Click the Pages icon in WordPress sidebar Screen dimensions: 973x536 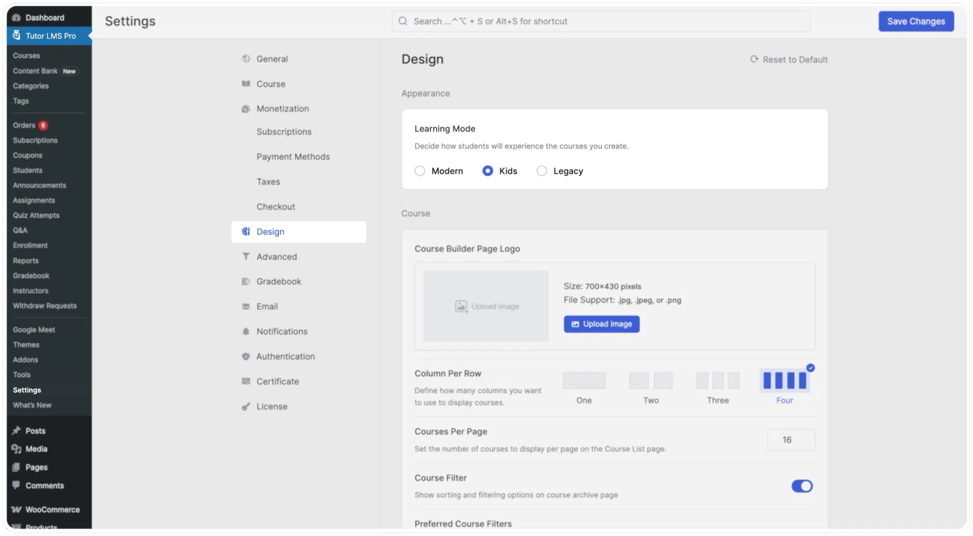click(17, 467)
